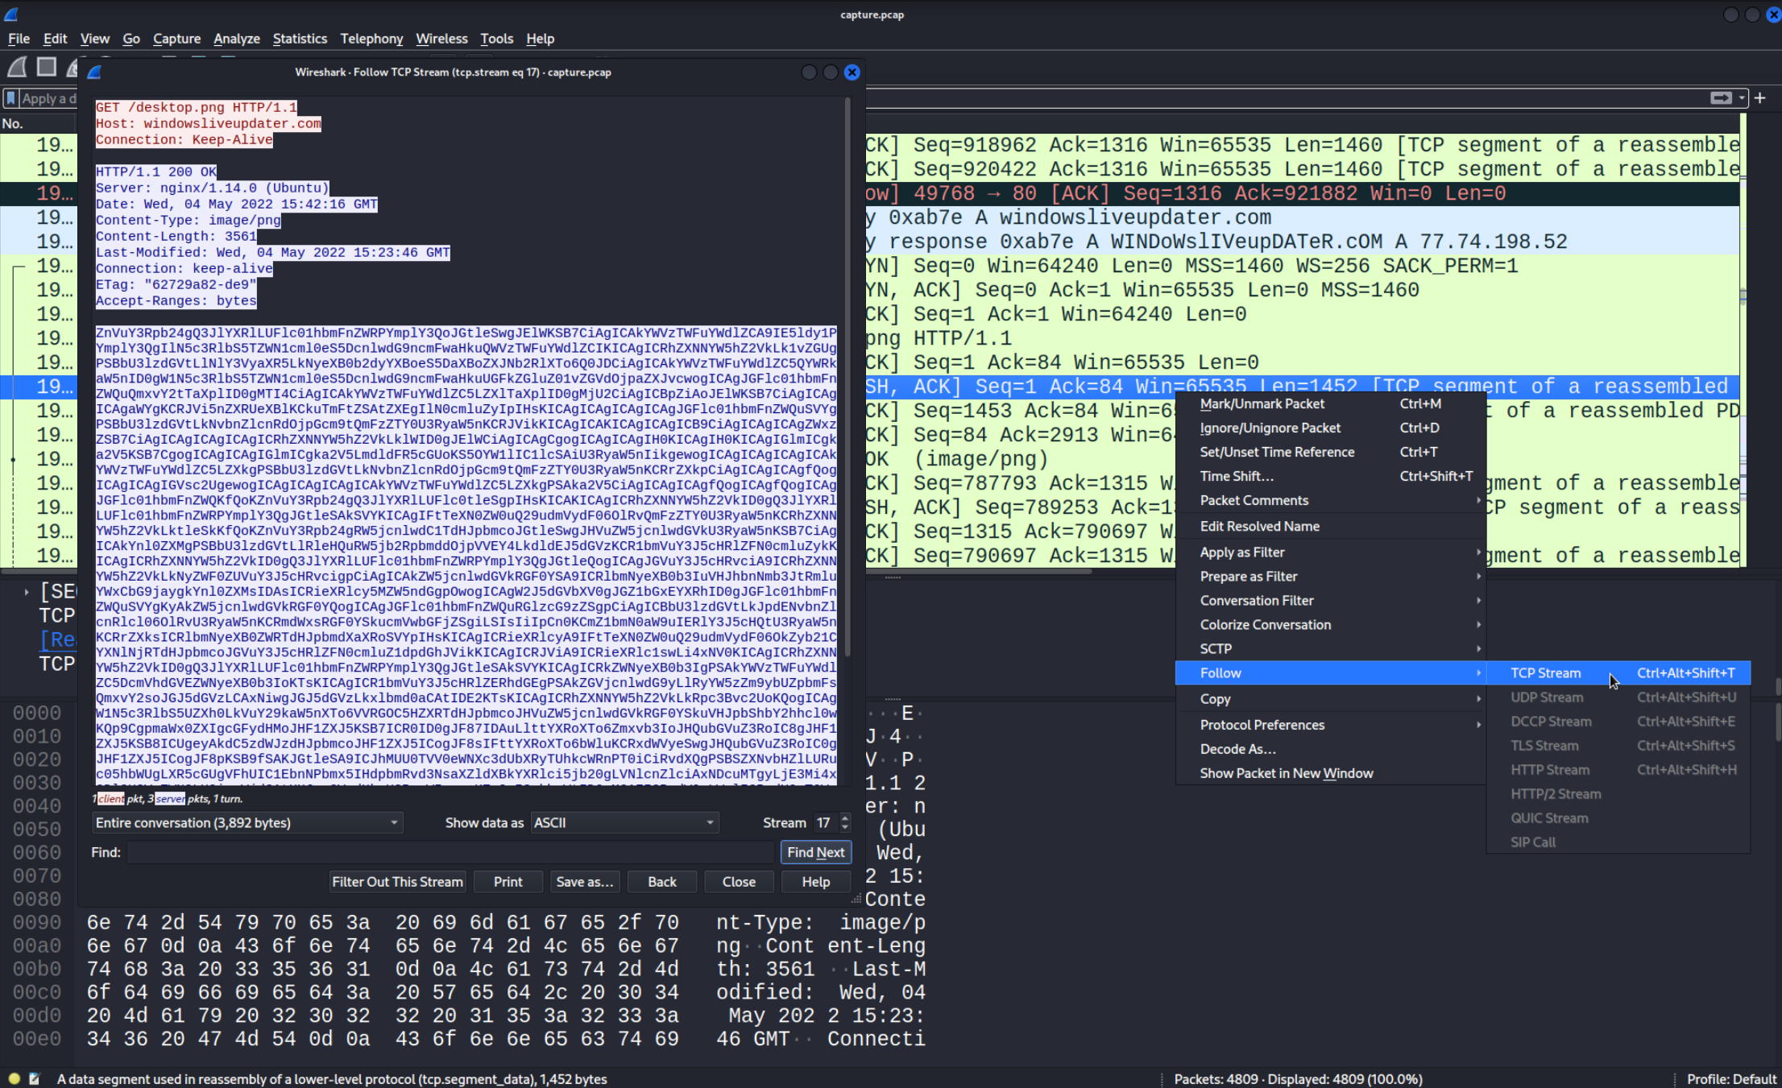This screenshot has width=1782, height=1088.
Task: Open the expert information status icon
Action: (x=14, y=1078)
